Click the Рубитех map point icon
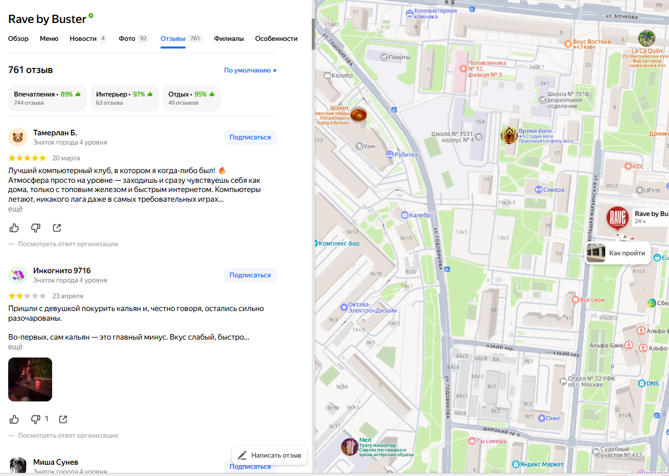 pyautogui.click(x=390, y=154)
